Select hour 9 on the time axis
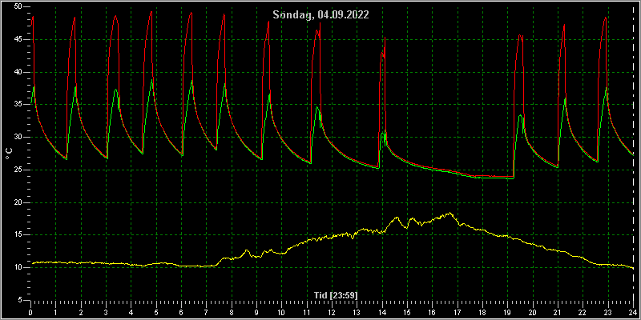 (x=256, y=313)
